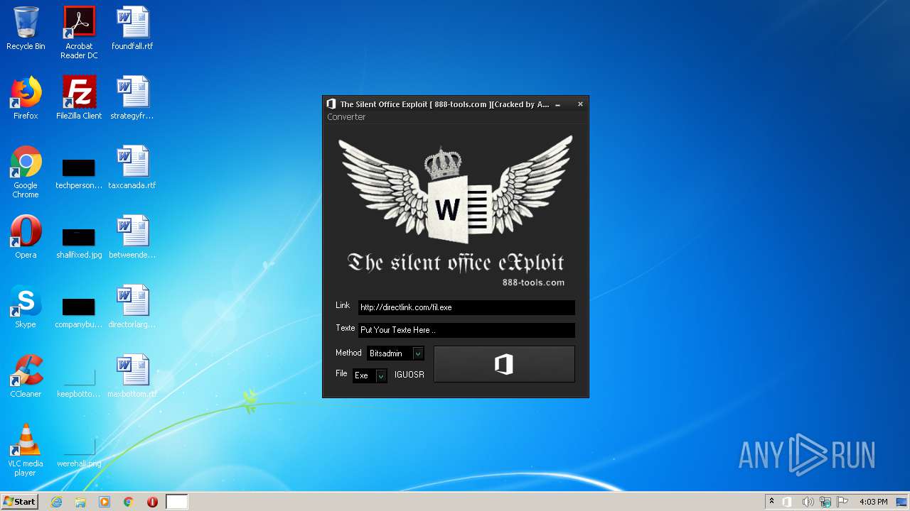Open foundfall.rtf document icon
This screenshot has height=511, width=910.
pyautogui.click(x=132, y=28)
